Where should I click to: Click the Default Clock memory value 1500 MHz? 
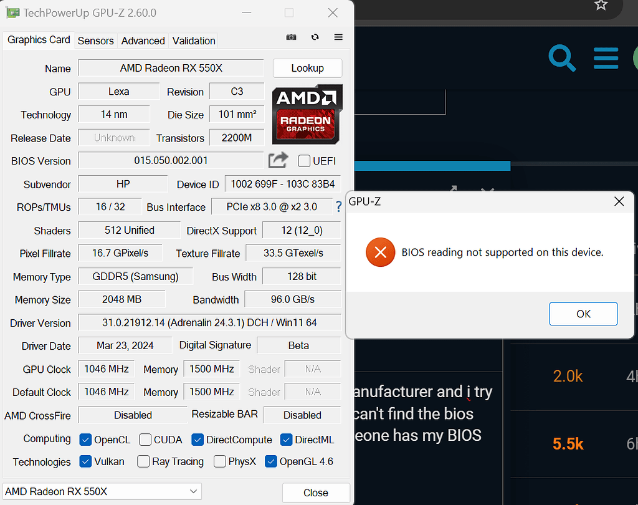pos(212,392)
